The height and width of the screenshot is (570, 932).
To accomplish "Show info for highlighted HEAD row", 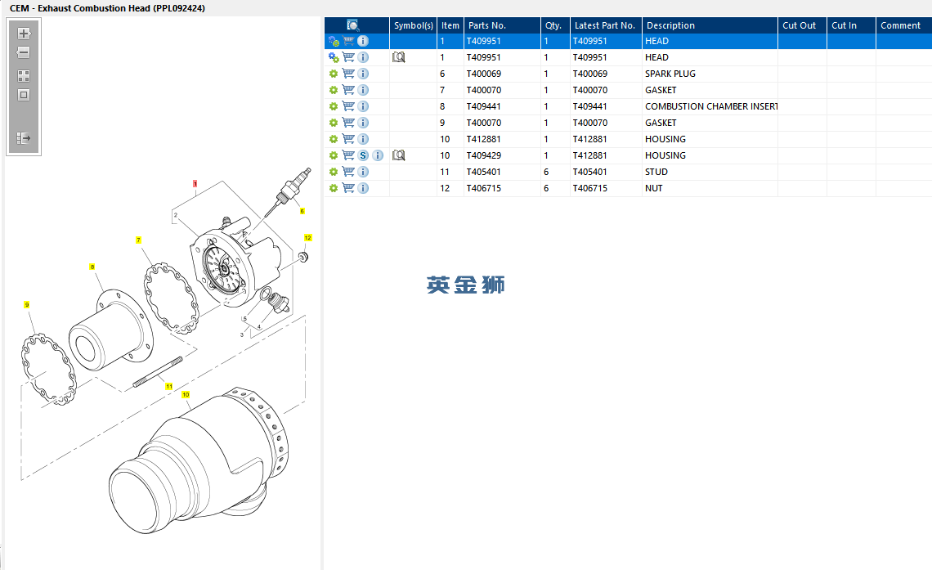I will point(363,41).
